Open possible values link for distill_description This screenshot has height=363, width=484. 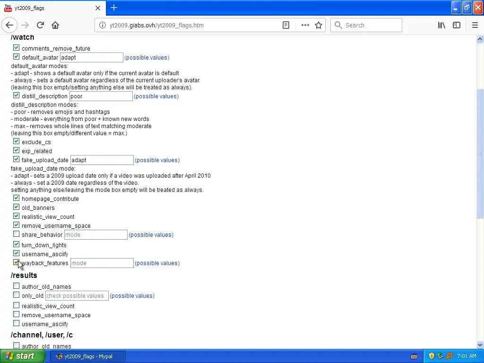(156, 96)
